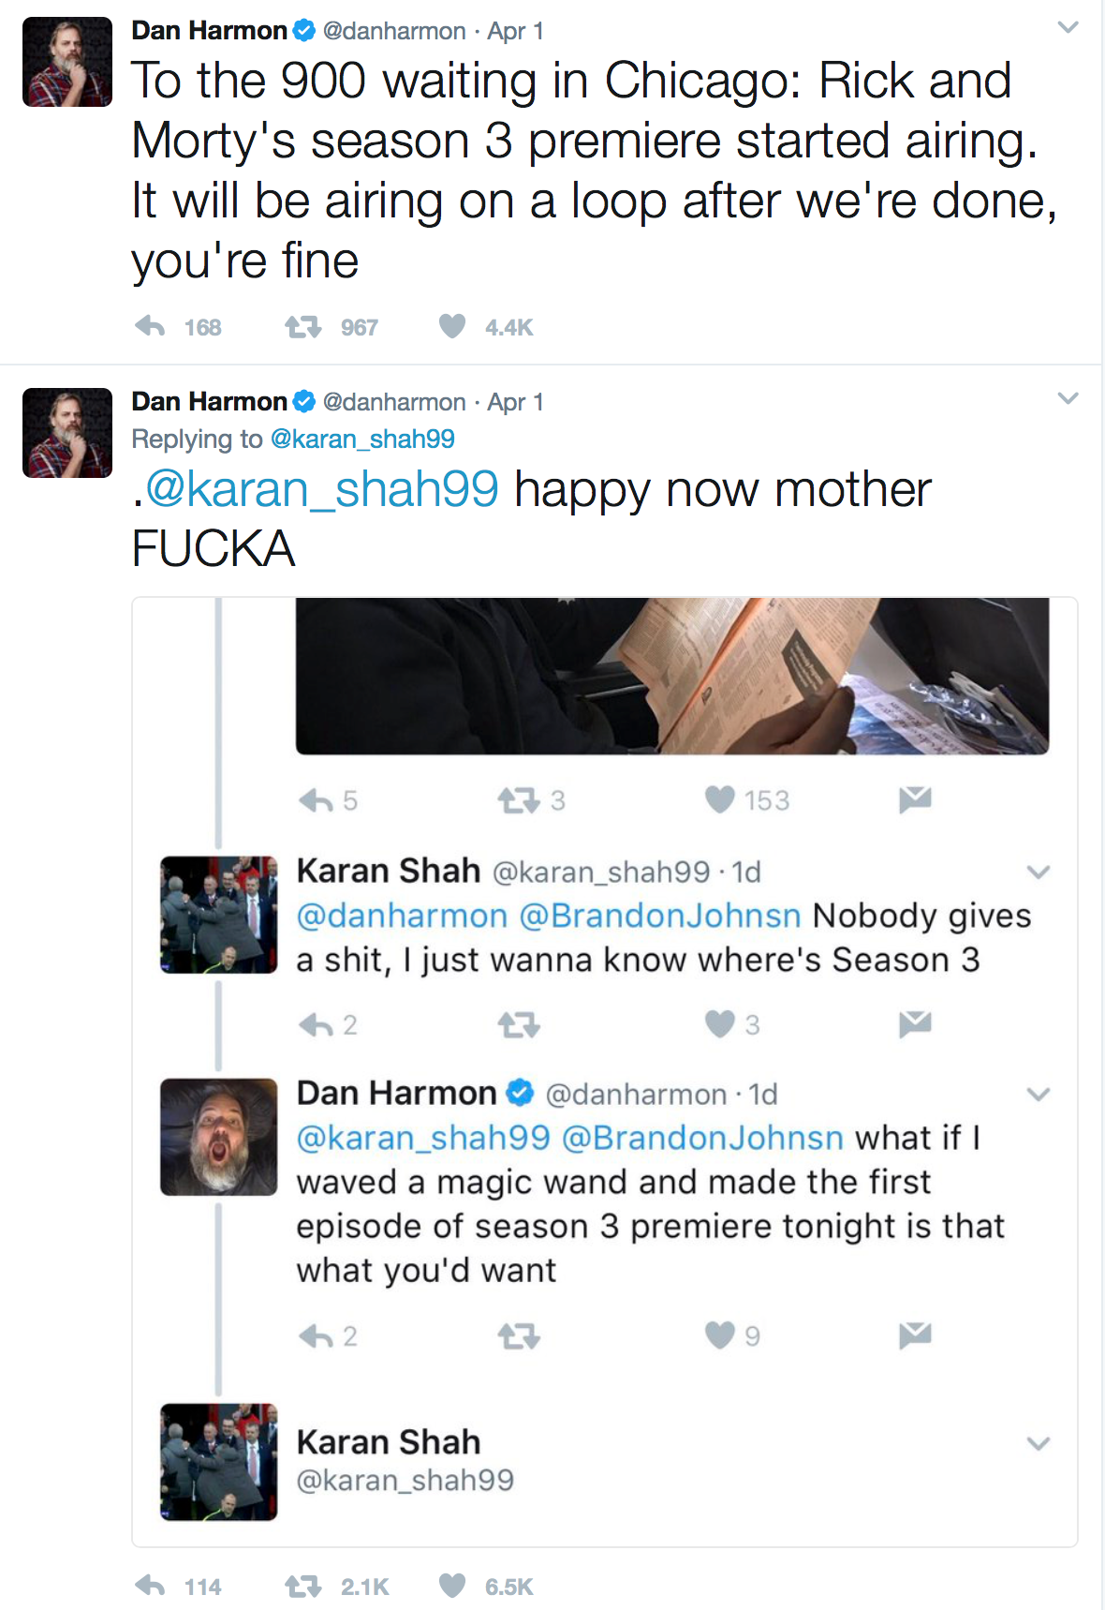
Task: Like the newspaper photo tweet with 153 likes
Action: tap(719, 799)
